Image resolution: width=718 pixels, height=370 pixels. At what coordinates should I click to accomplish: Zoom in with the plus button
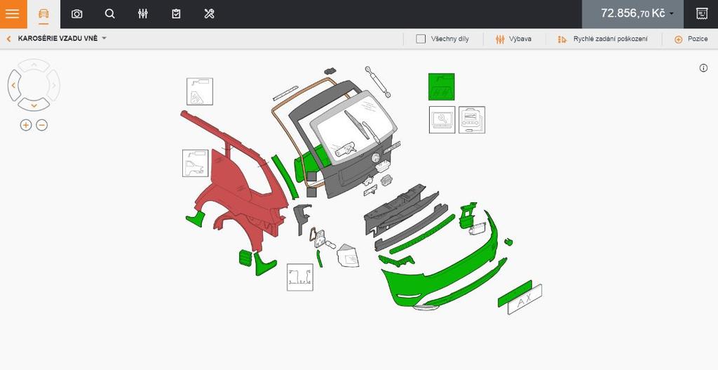(x=26, y=125)
